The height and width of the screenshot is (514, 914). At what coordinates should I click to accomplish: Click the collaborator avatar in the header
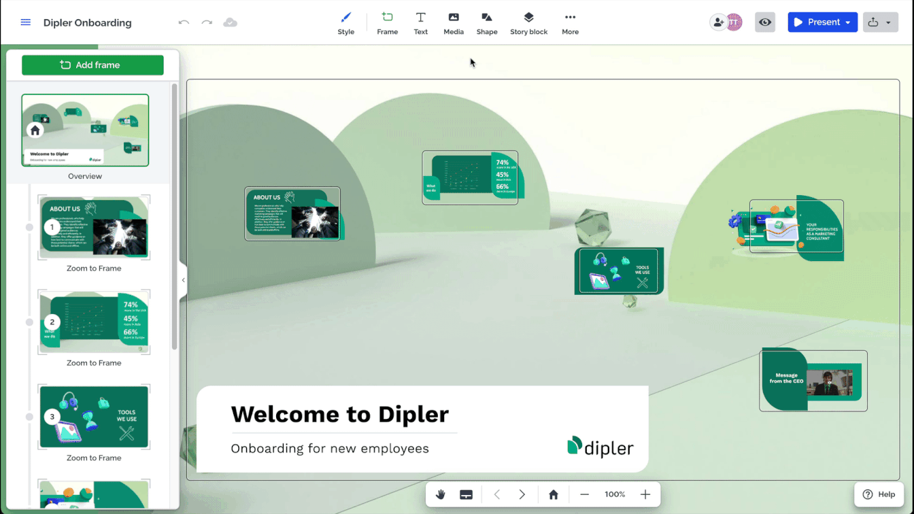point(734,22)
